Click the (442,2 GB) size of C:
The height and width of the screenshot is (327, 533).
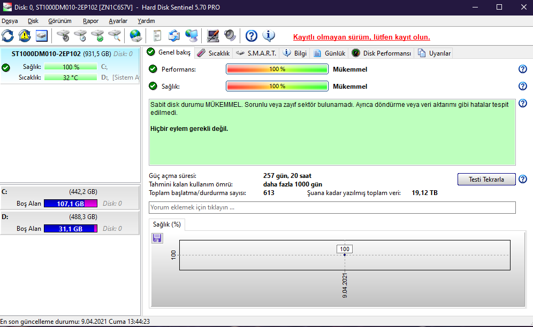(83, 192)
